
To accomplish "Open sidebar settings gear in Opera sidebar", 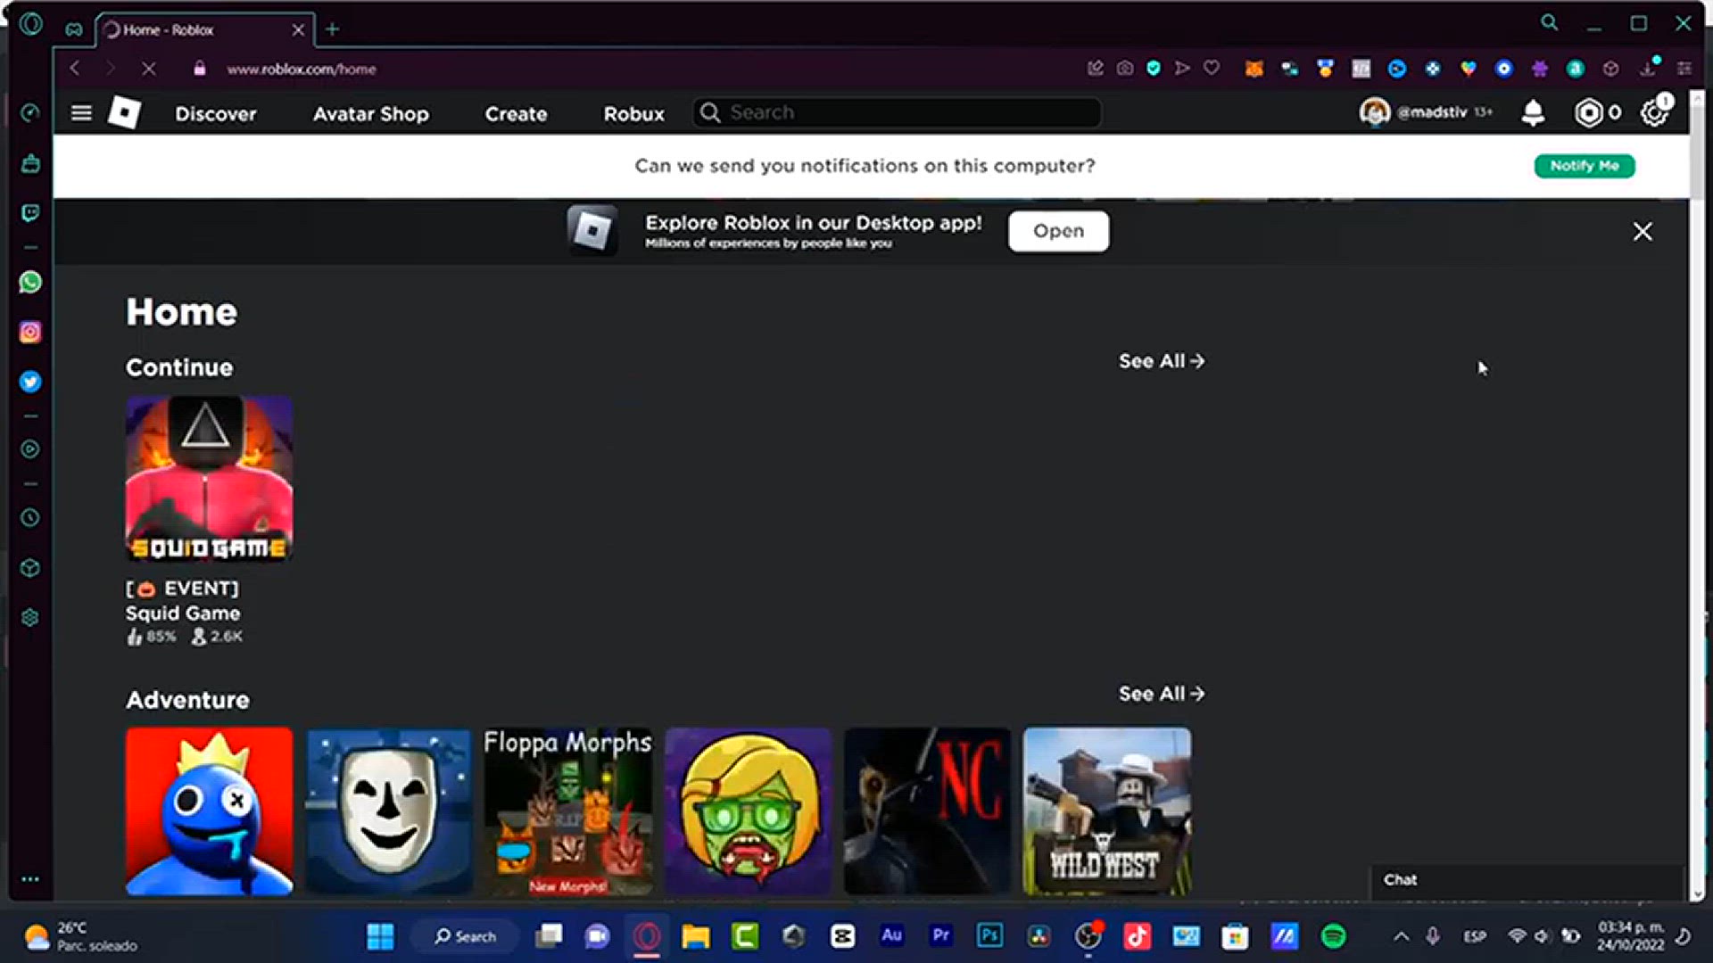I will pos(30,618).
